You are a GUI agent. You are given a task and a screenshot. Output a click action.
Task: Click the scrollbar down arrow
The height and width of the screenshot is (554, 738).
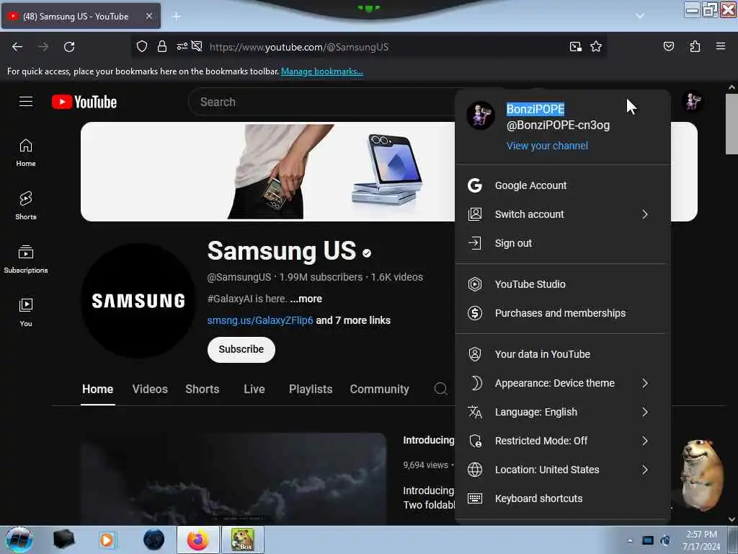coord(732,519)
